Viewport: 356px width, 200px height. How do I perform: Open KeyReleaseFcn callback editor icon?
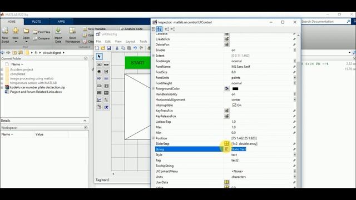tap(226, 116)
